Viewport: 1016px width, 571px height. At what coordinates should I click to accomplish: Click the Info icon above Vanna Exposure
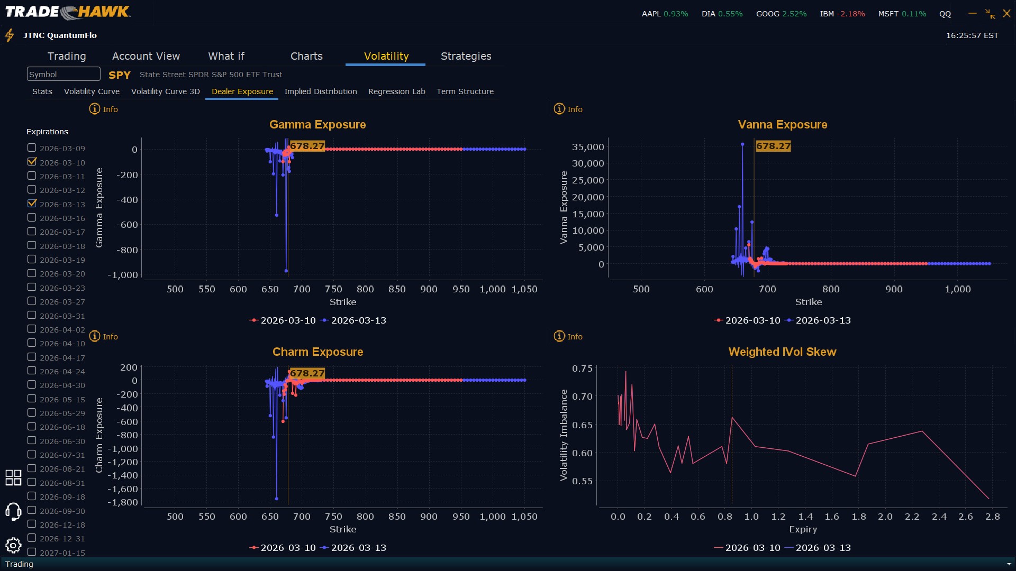(559, 109)
